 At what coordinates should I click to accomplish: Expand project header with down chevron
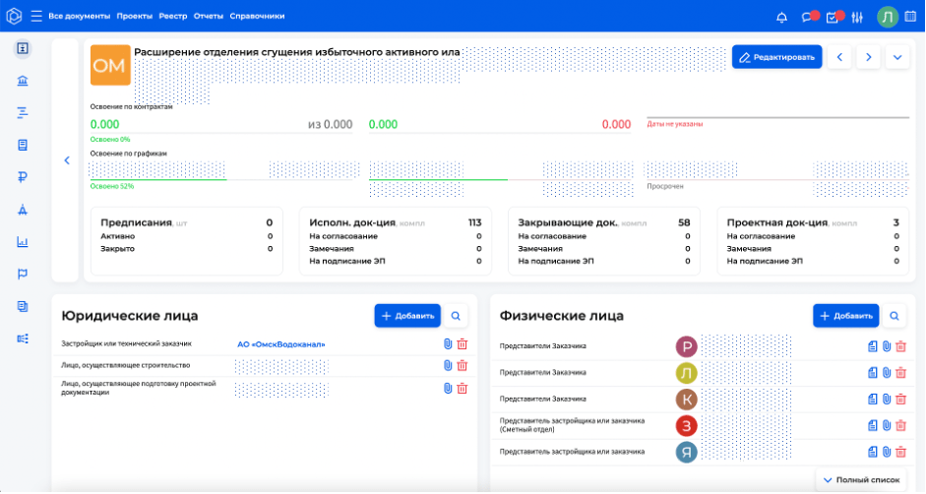[896, 57]
